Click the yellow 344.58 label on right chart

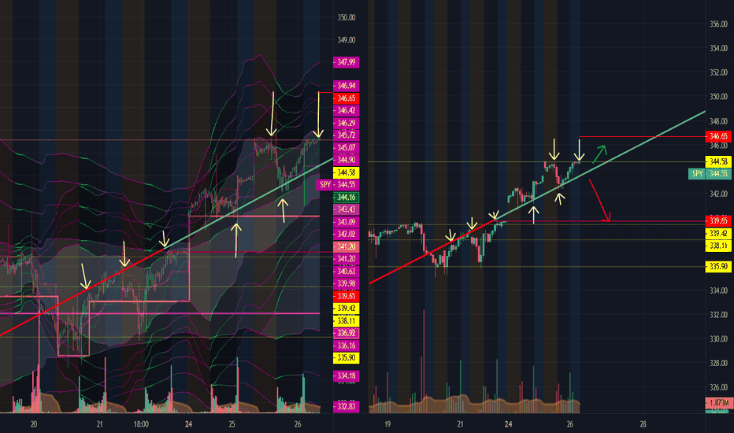718,162
